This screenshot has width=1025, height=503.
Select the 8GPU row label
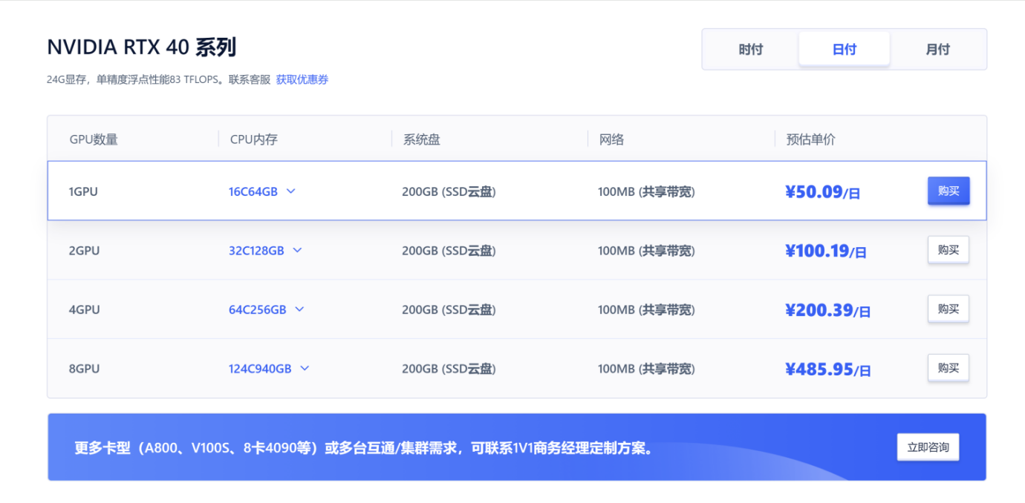click(x=84, y=369)
